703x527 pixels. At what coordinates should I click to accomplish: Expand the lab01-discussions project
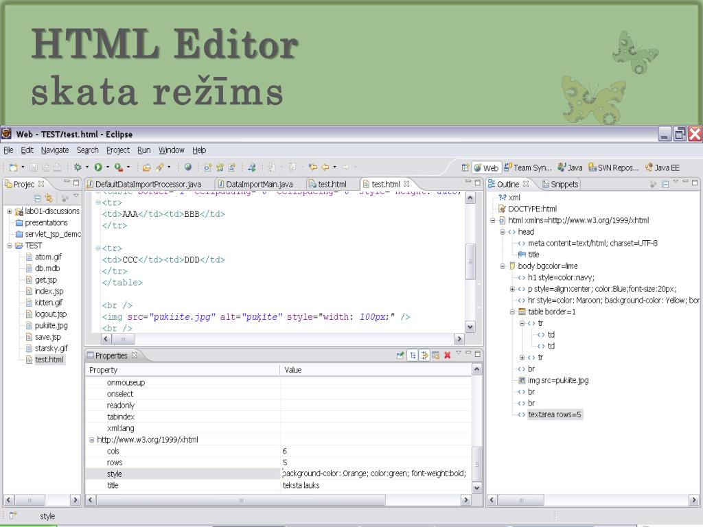[x=10, y=211]
